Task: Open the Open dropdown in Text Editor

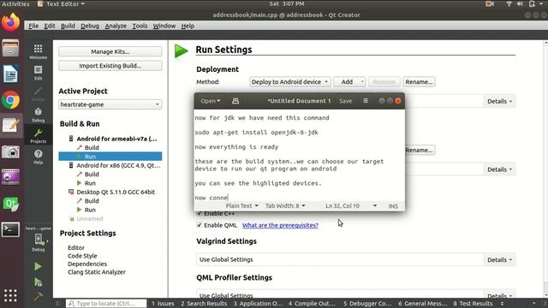Action: [211, 101]
